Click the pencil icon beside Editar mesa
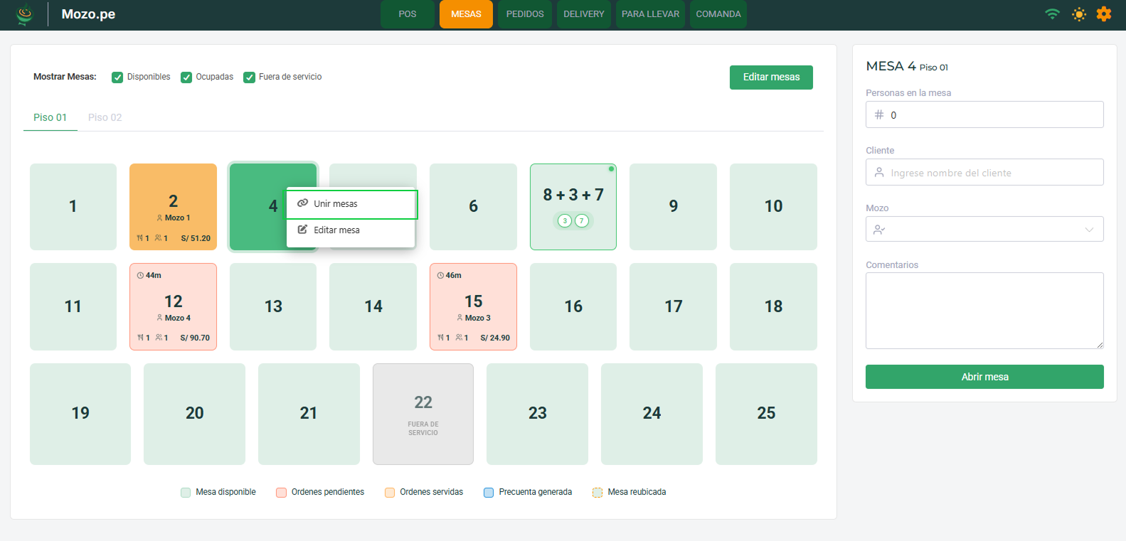Viewport: 1126px width, 541px height. [x=302, y=230]
